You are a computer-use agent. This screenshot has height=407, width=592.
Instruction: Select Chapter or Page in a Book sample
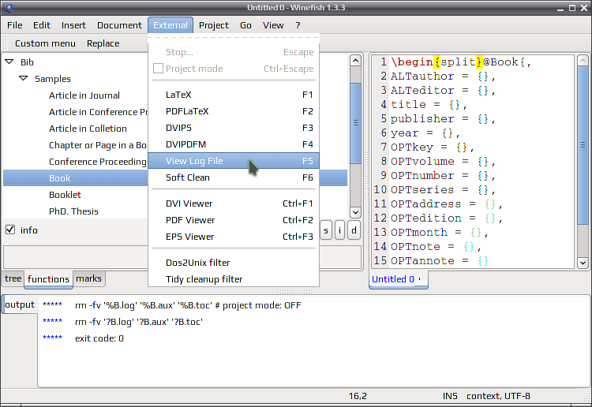click(x=98, y=145)
